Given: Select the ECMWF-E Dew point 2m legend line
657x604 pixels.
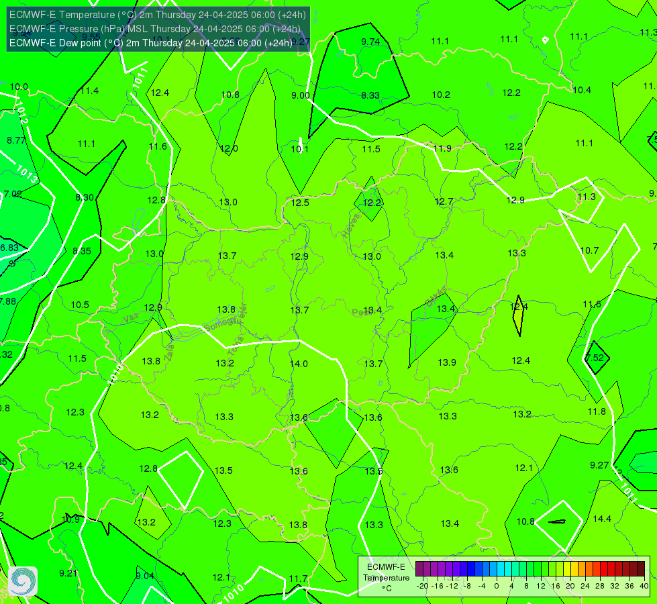Looking at the screenshot, I should click(150, 43).
